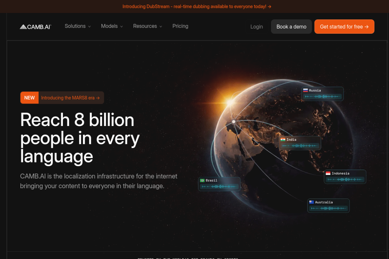Click the orange NEW badge
The width and height of the screenshot is (389, 259).
(x=29, y=98)
